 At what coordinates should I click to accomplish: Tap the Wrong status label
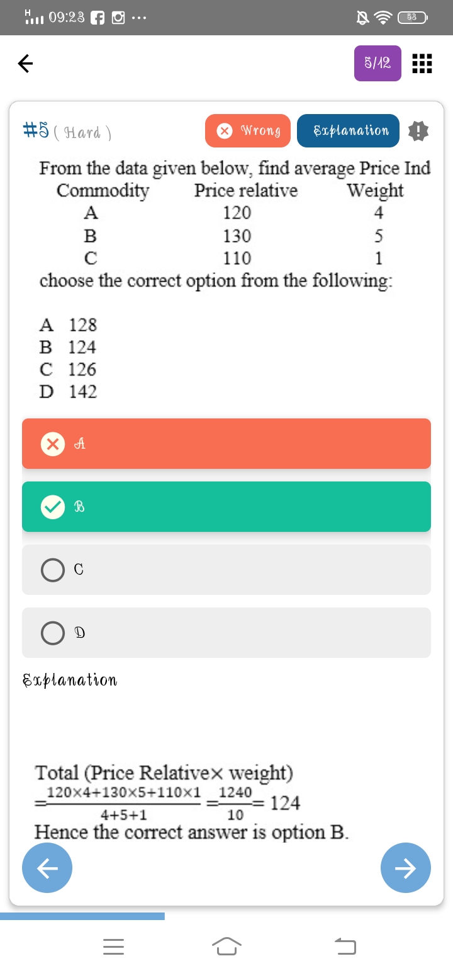pos(260,131)
